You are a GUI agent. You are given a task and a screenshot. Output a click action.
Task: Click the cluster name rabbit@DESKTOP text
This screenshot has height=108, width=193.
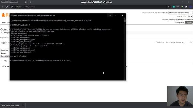tap(180, 19)
